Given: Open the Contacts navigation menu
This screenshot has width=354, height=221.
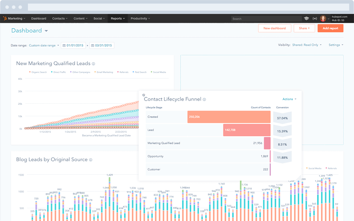Looking at the screenshot, I should 60,19.
